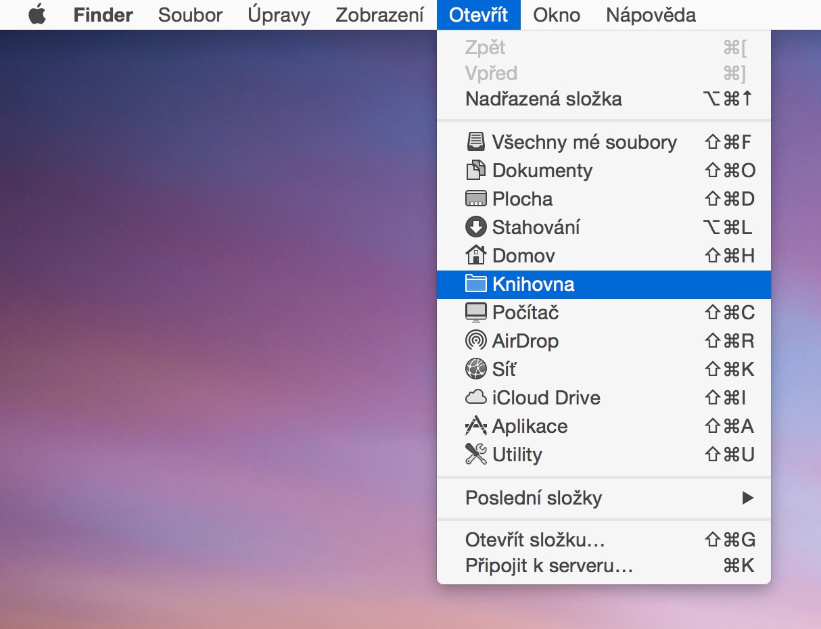The image size is (821, 629).
Task: Click the Domov house icon
Action: pos(476,255)
